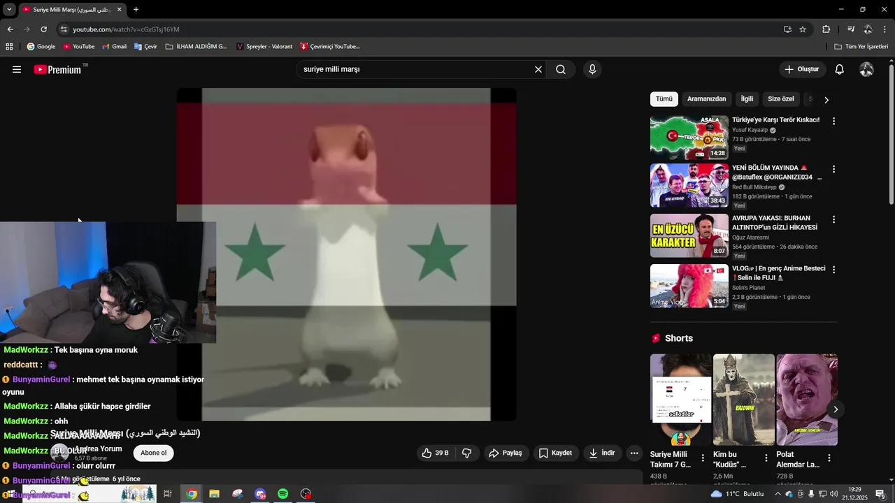Show more filter chips with arrow

click(826, 99)
